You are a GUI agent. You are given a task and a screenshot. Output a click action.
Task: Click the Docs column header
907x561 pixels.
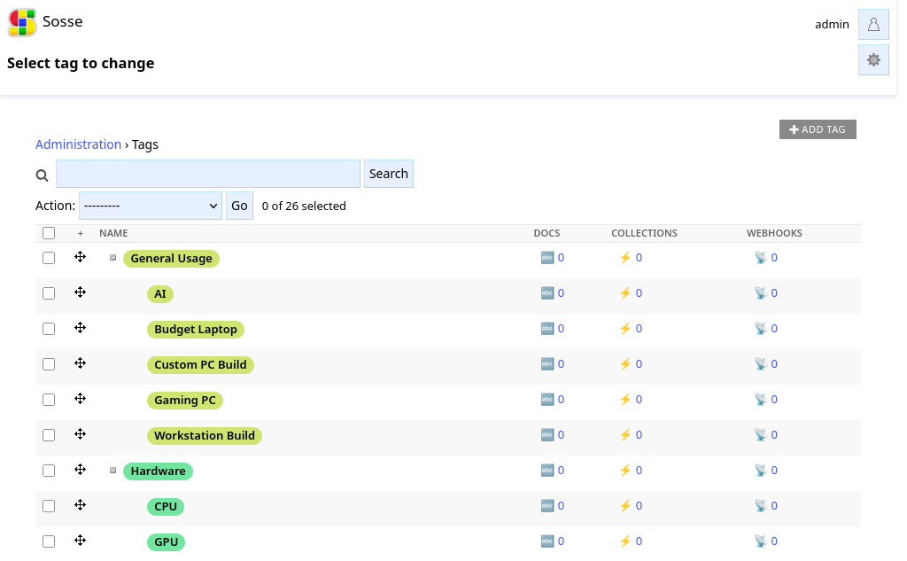(x=547, y=233)
